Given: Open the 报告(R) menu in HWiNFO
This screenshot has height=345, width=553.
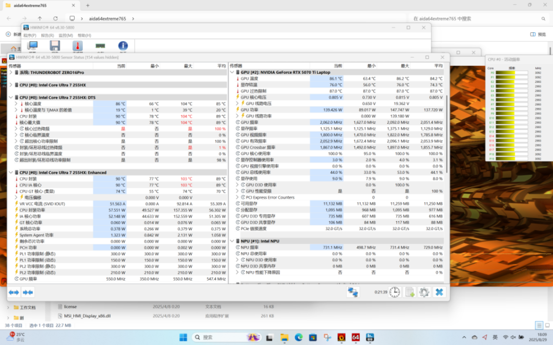Looking at the screenshot, I should (47, 36).
